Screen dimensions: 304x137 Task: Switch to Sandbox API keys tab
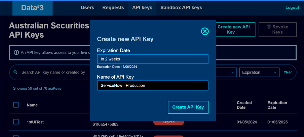(181, 8)
